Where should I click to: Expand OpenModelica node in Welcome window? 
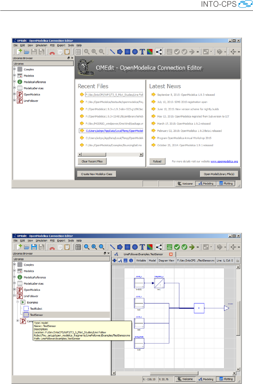(15, 94)
